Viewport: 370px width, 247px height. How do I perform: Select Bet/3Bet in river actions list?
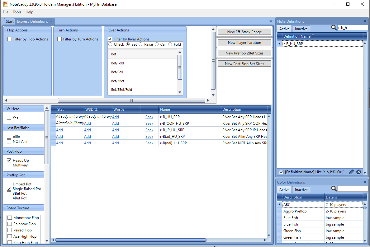(x=142, y=81)
